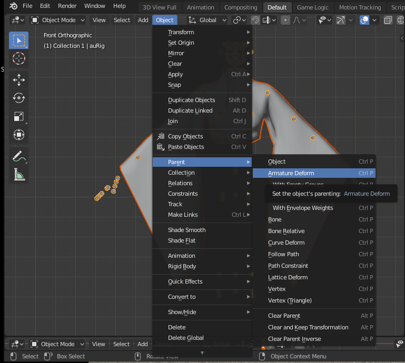Select the Transform tool
Viewport: 405px width, 363px height.
pos(18,135)
